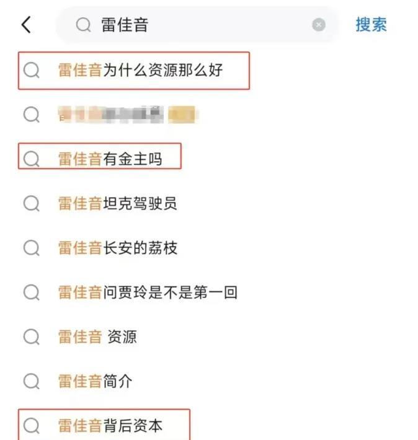
Task: Tap the blue 搜索 button
Action: (x=371, y=24)
